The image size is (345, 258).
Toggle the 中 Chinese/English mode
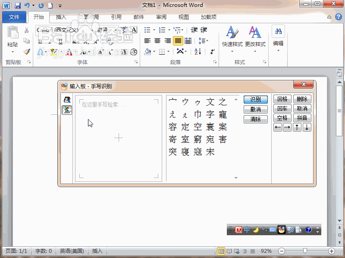coord(247,230)
